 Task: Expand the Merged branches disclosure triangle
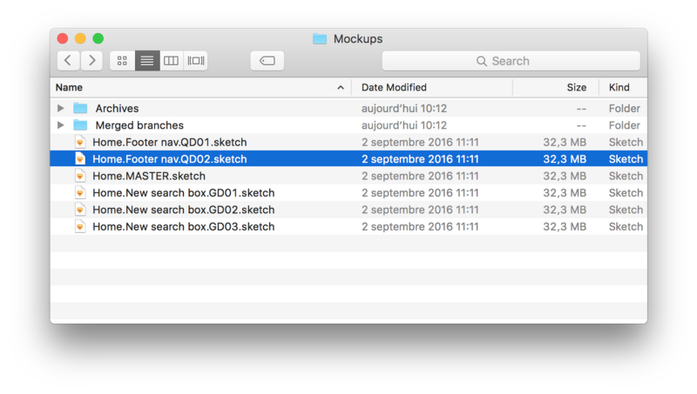coord(60,125)
